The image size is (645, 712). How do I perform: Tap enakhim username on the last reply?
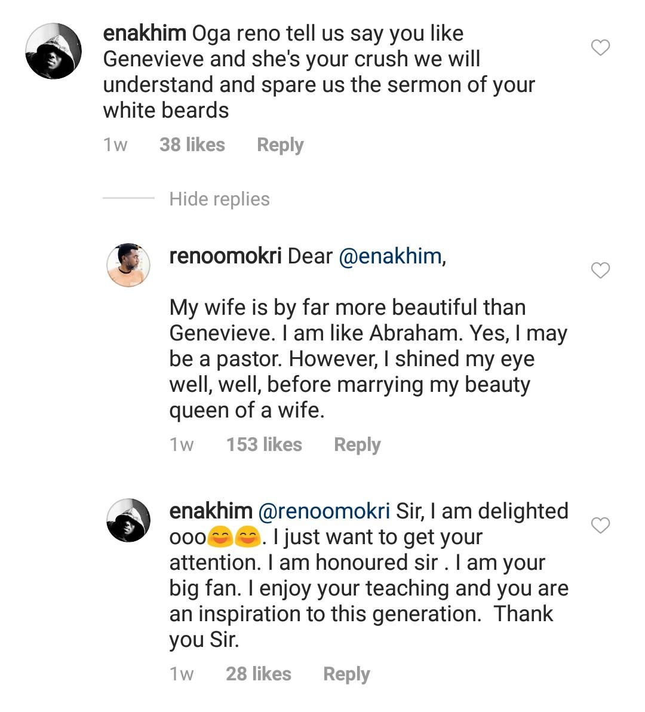click(211, 511)
